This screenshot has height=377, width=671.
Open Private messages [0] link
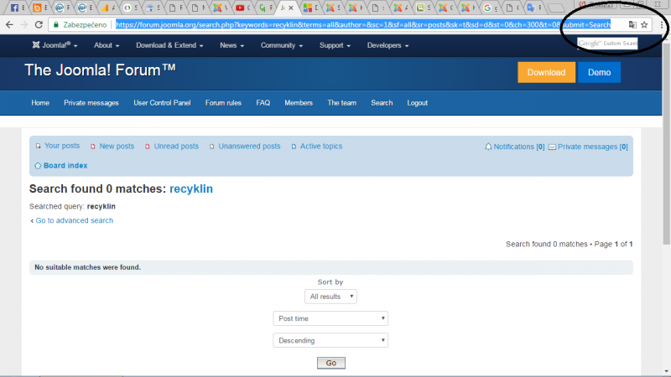593,147
